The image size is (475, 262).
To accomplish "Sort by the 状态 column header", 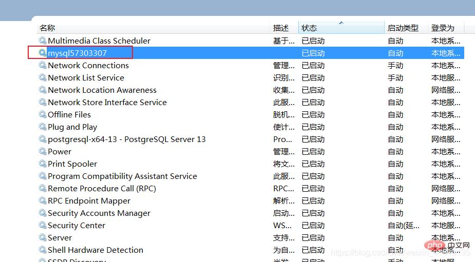I will click(x=309, y=28).
